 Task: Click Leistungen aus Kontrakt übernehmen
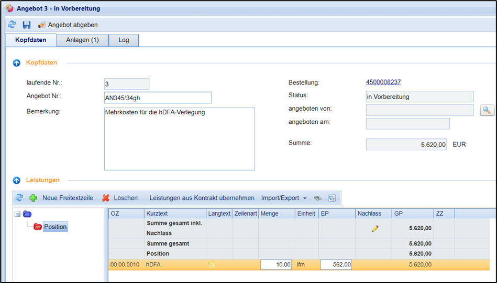202,198
